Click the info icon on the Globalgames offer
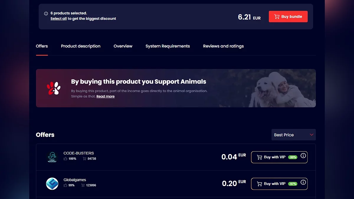 303,182
